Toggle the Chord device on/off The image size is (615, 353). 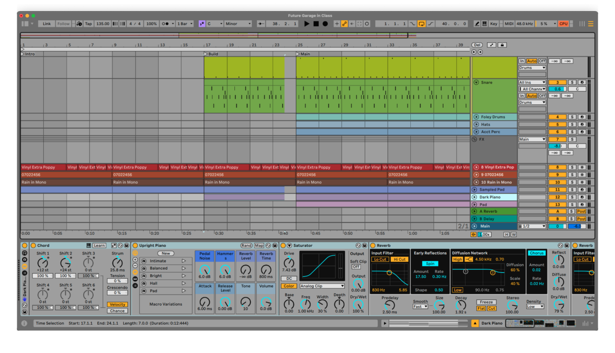33,245
